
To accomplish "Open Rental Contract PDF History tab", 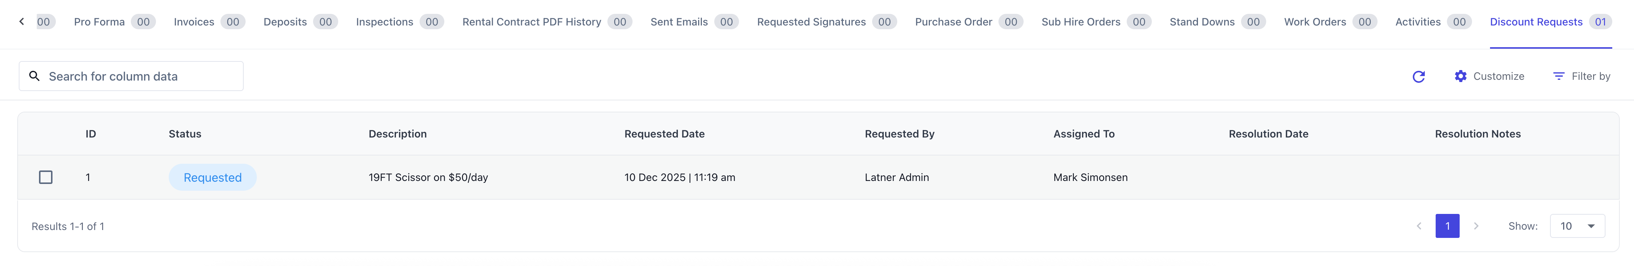I will pyautogui.click(x=532, y=22).
